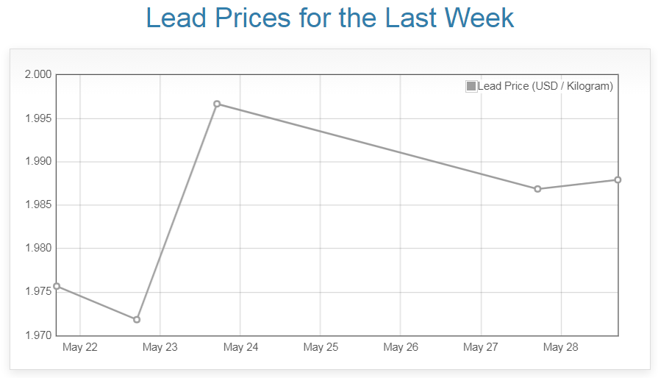The width and height of the screenshot is (658, 378).
Task: Click the May 24 x-axis label
Action: tap(240, 347)
